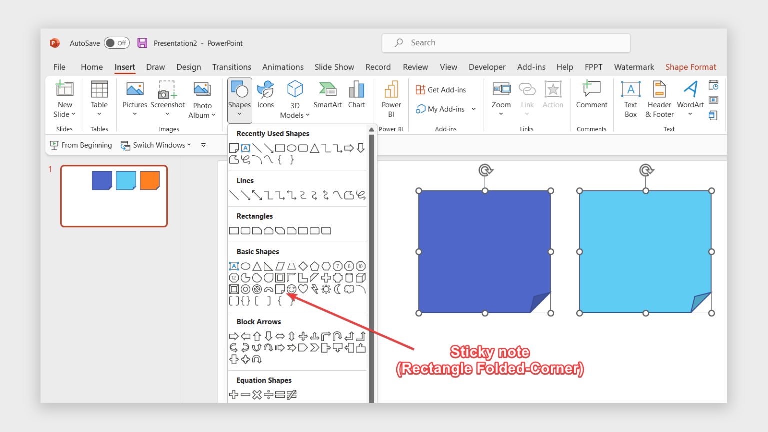Insert a Power BI report
Viewport: 768px width, 432px height.
(x=391, y=98)
